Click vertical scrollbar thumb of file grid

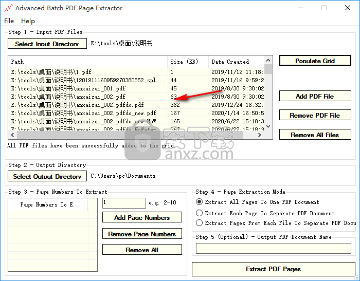268,69
